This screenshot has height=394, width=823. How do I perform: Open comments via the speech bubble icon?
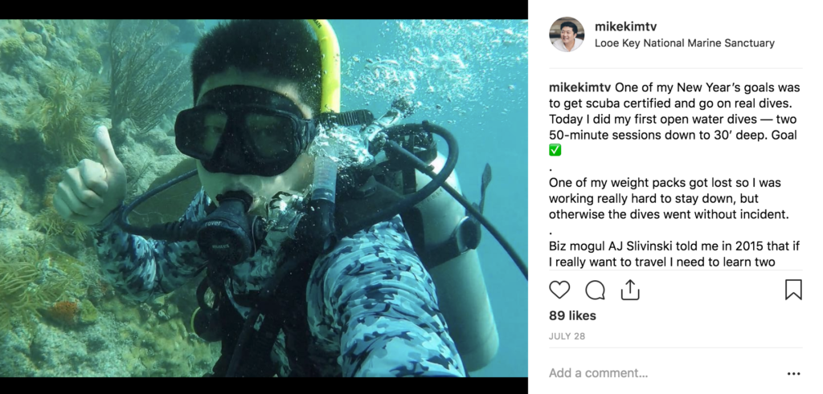tap(595, 290)
